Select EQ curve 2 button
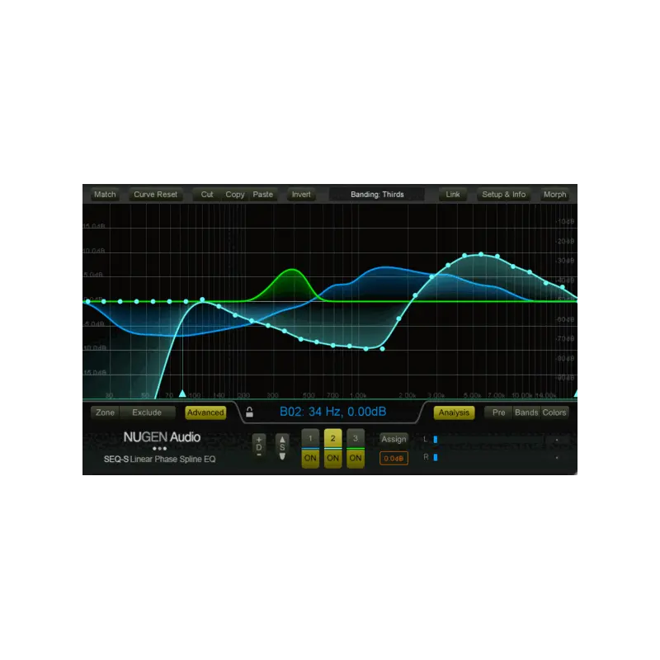Screen dimensions: 660x660 [x=333, y=438]
